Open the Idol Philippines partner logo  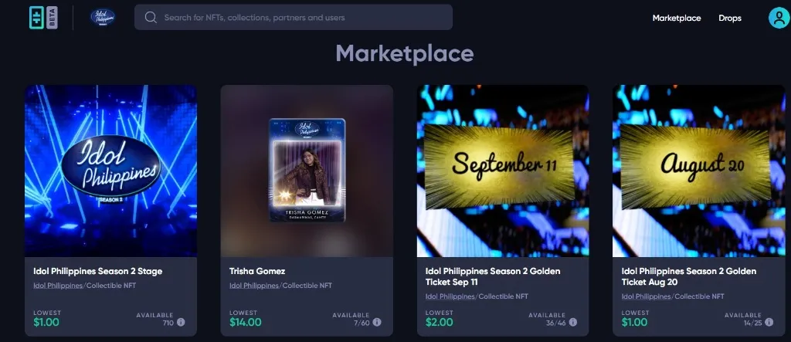(x=103, y=17)
